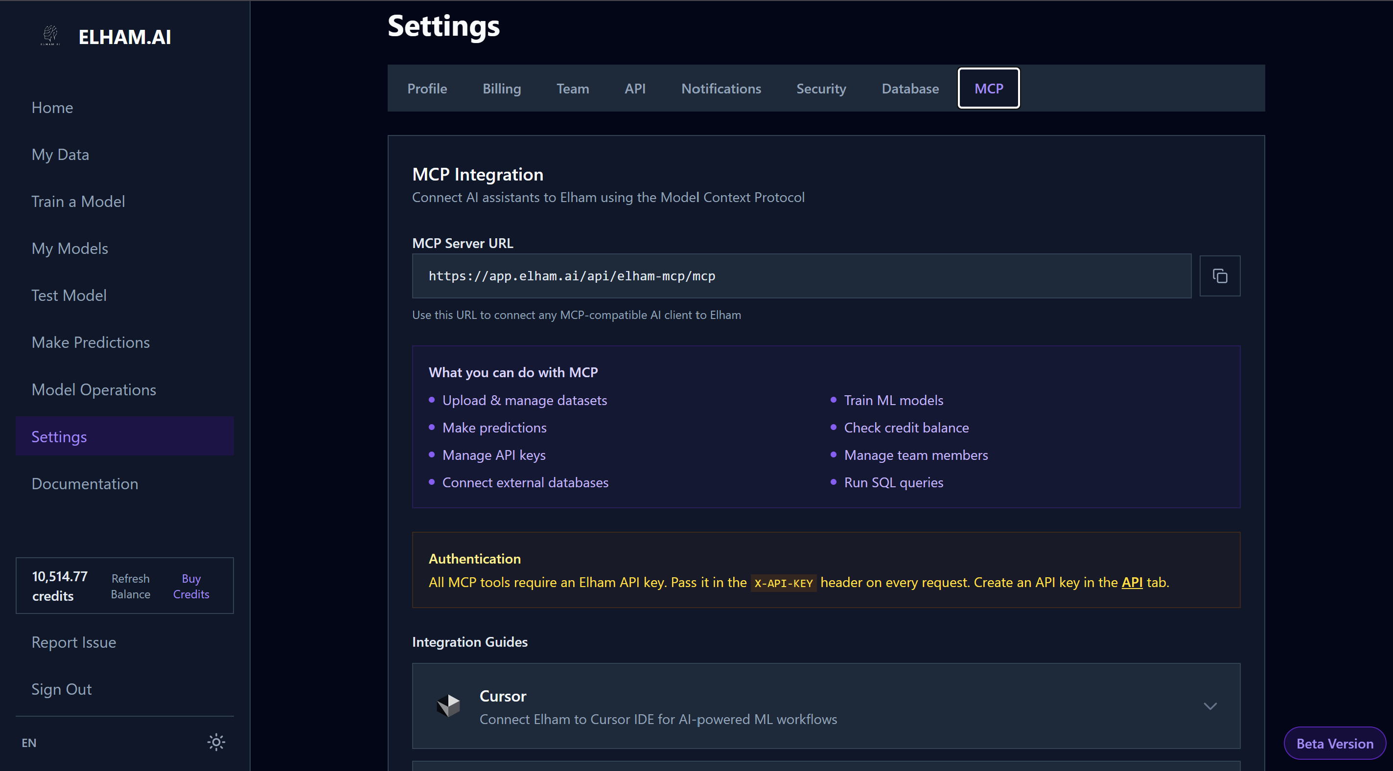Click 'Check credit balance' item
1393x771 pixels.
[x=906, y=428]
